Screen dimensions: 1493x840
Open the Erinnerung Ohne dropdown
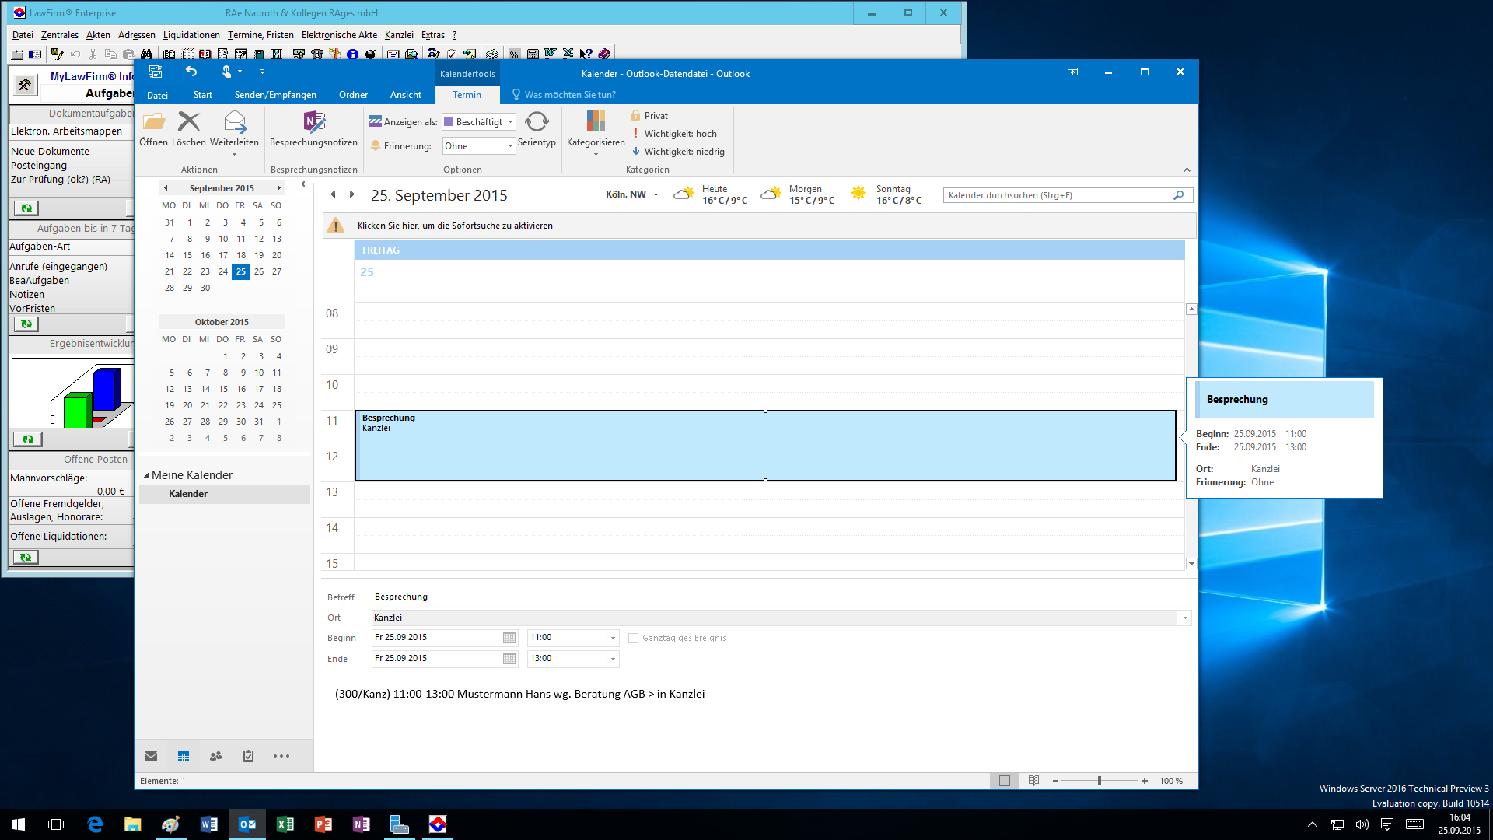[x=478, y=146]
